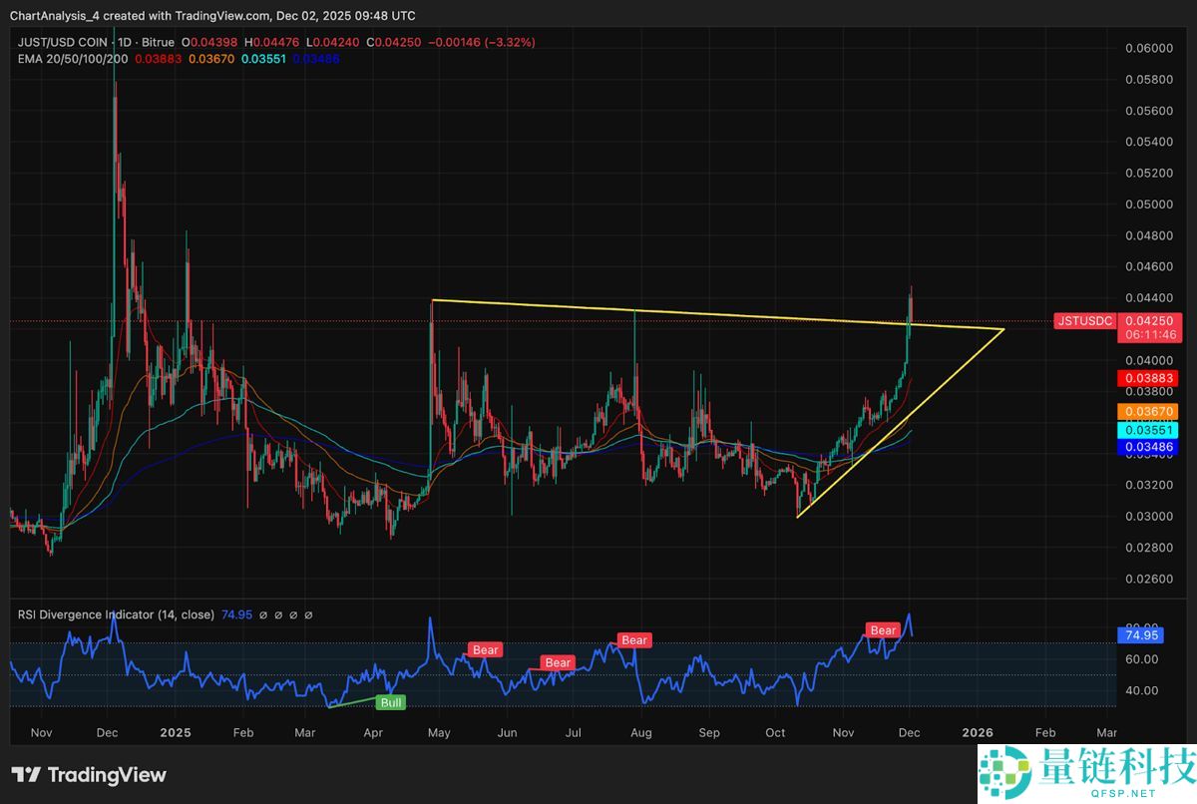Click the Bear label between May and June
This screenshot has height=804, width=1197.
click(485, 649)
